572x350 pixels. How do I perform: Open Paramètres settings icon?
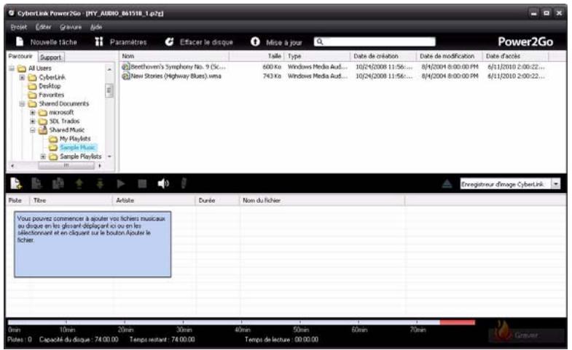[x=99, y=42]
